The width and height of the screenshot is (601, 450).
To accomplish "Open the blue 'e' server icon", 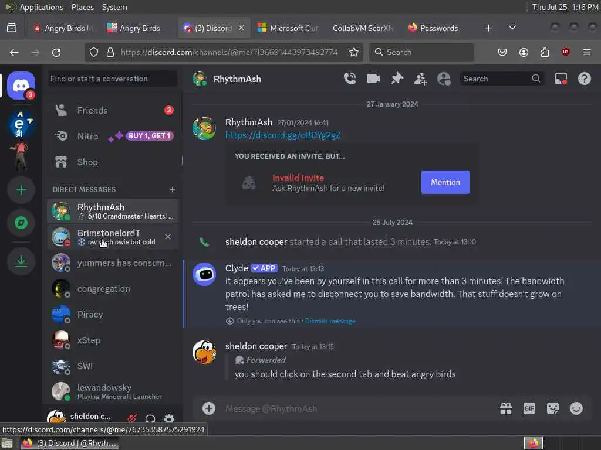I will point(19,124).
